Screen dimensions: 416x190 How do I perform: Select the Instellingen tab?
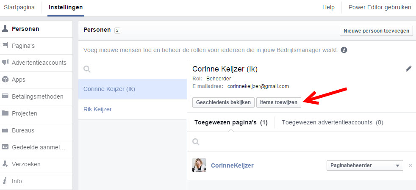66,8
